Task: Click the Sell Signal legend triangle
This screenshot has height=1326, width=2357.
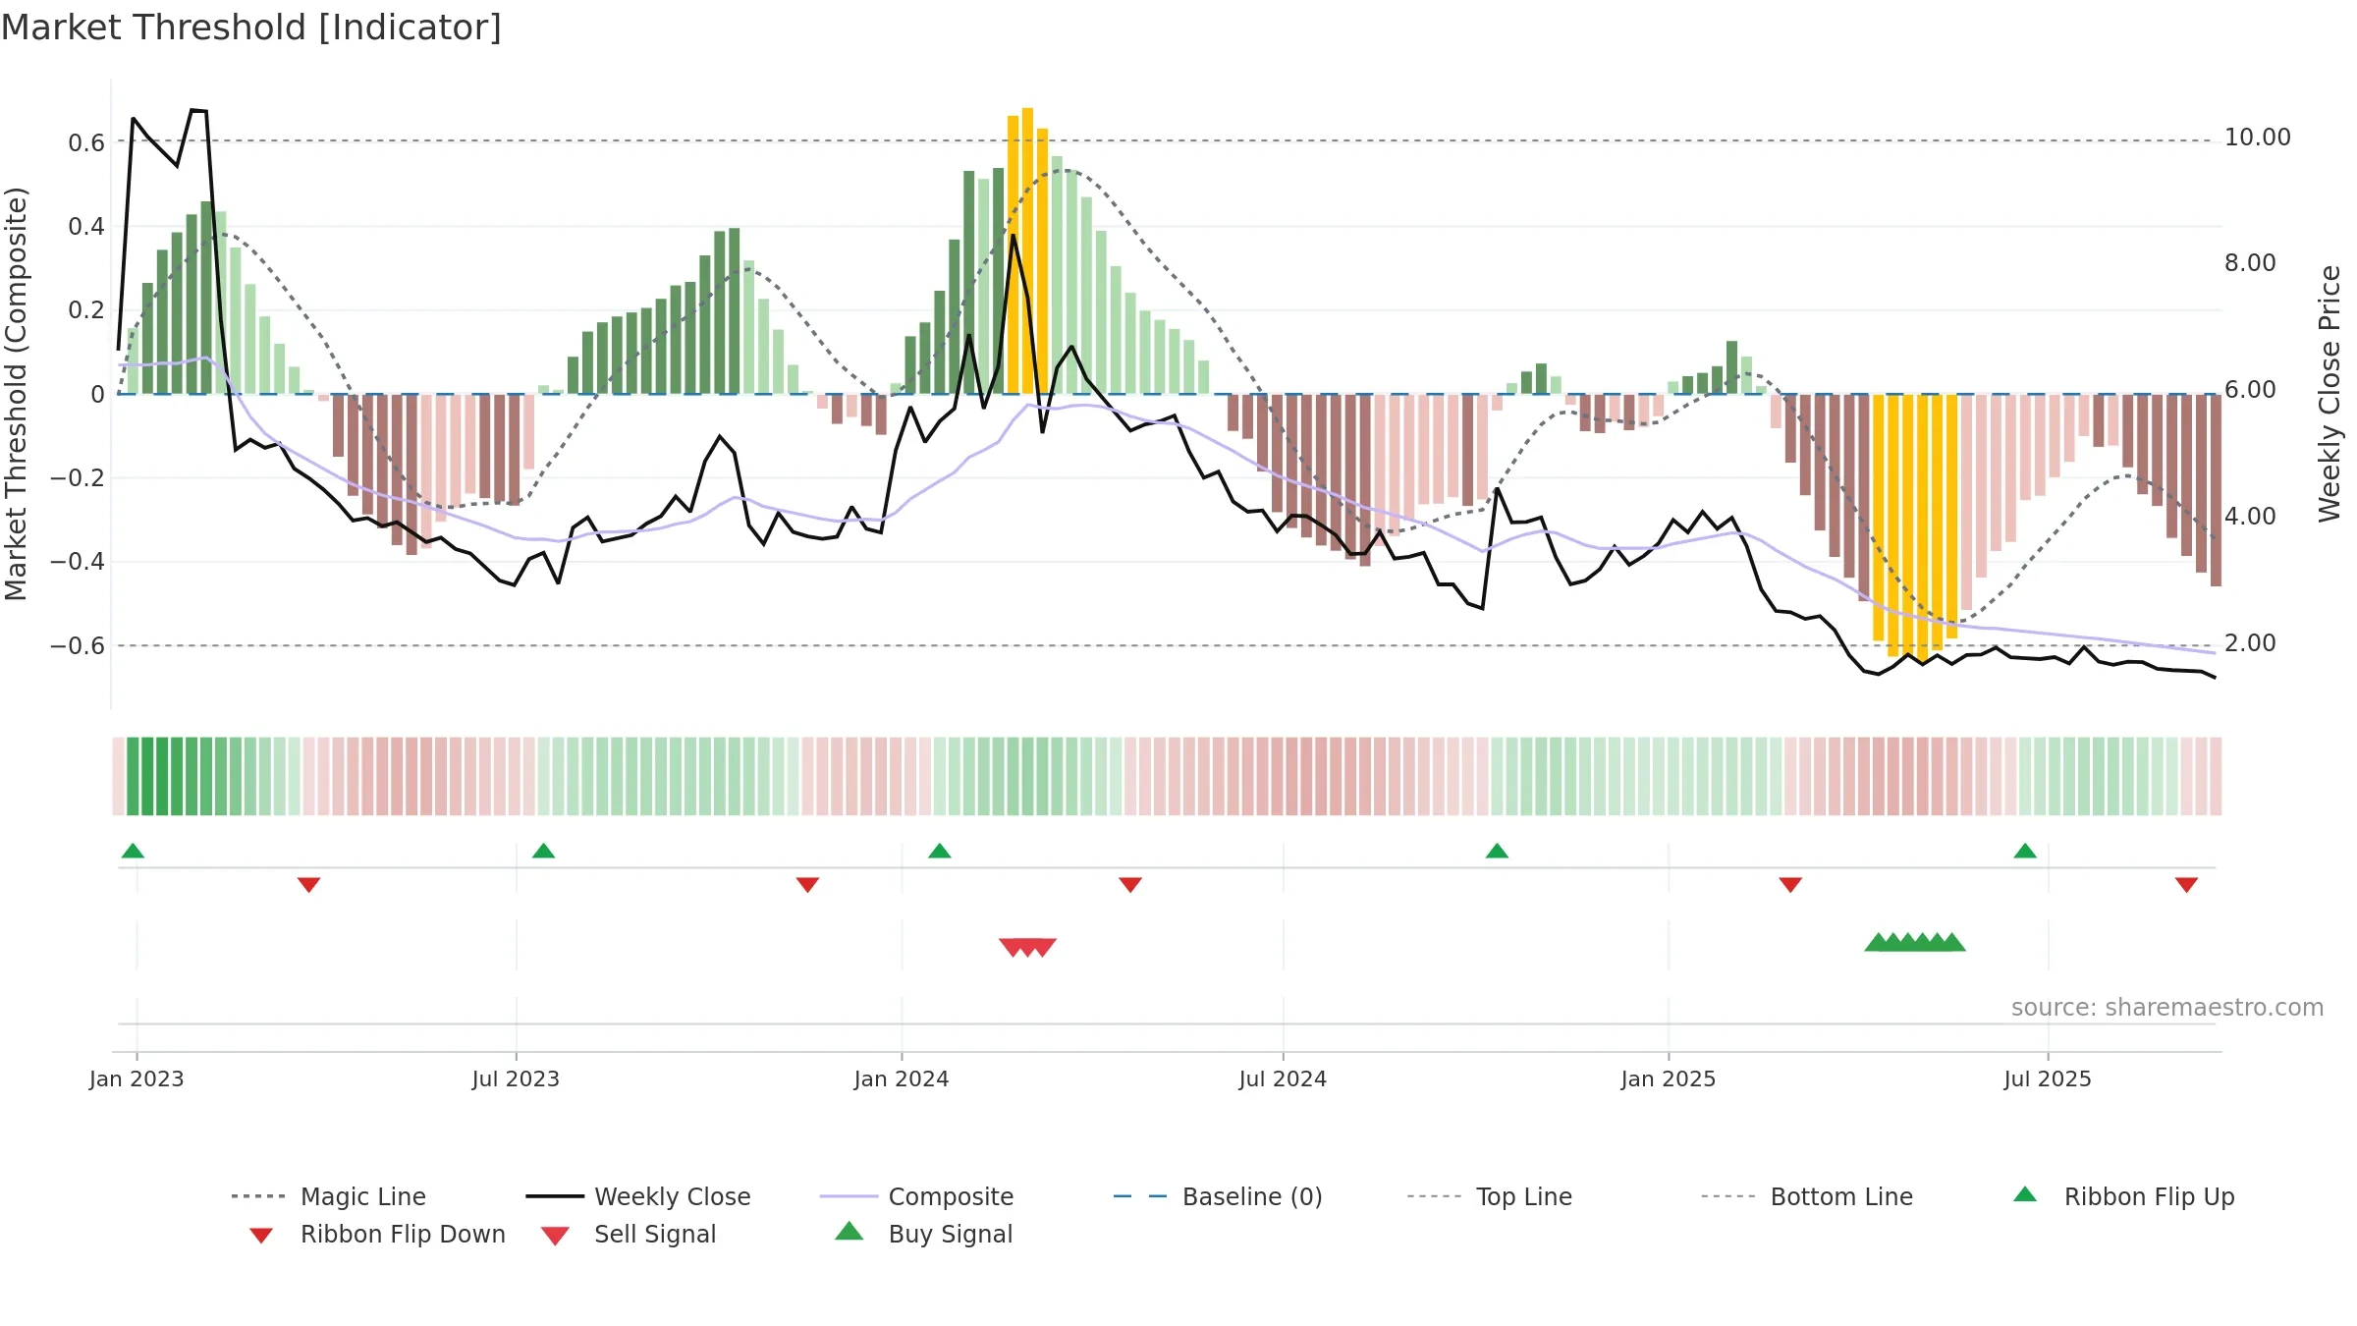Action: coord(555,1236)
